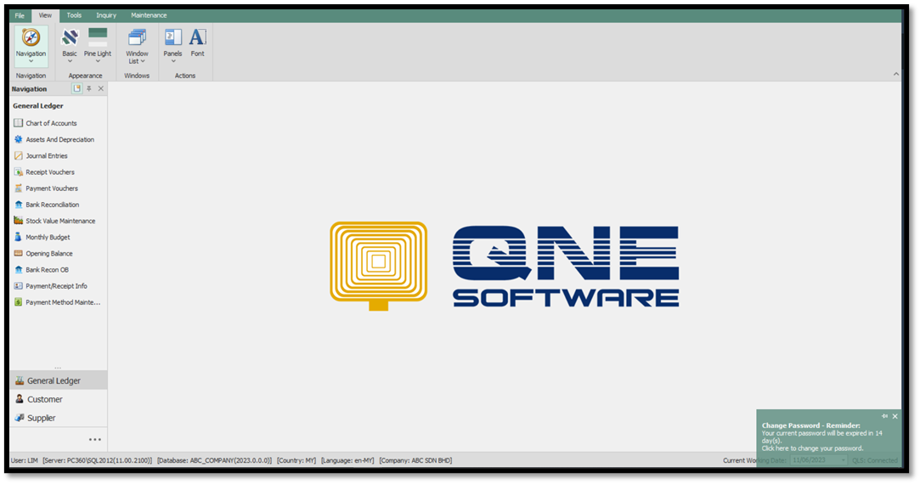Expand the dropdown arrow under Panels
This screenshot has height=484, width=920.
tap(172, 61)
